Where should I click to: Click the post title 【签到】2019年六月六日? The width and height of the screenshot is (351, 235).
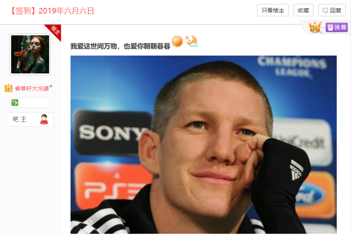53,11
